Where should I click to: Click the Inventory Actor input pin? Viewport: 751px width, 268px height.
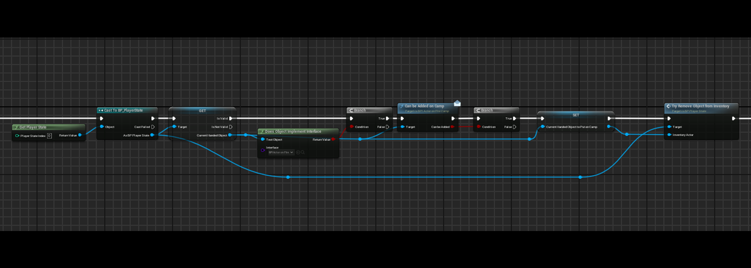tap(669, 135)
